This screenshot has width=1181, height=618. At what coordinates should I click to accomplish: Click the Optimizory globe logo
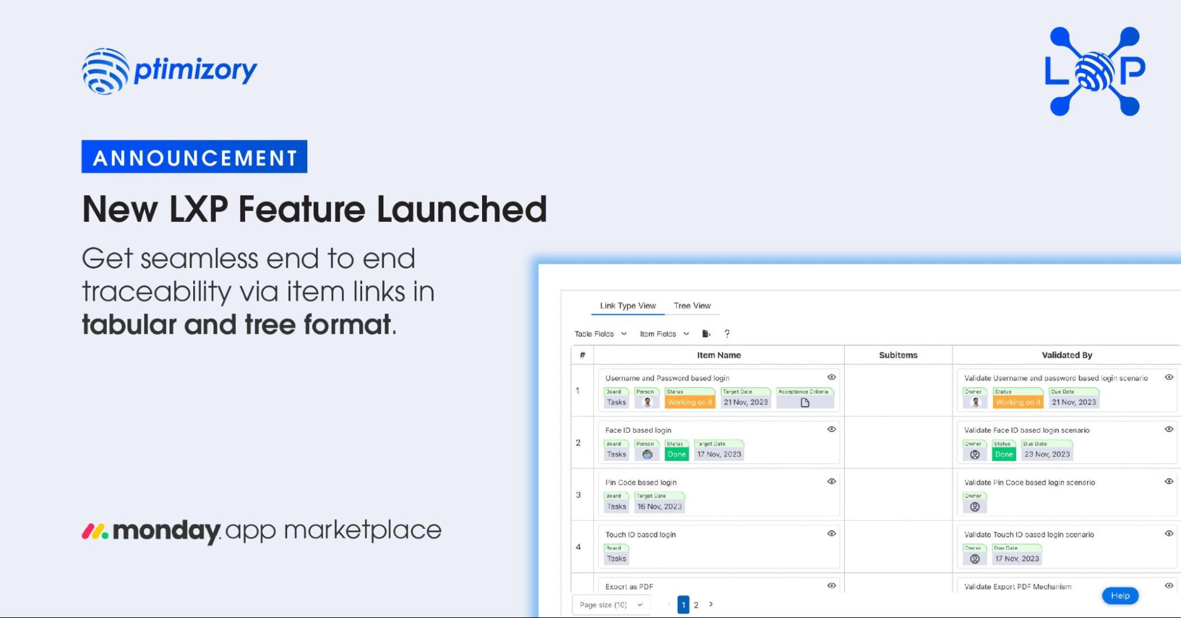pos(105,71)
